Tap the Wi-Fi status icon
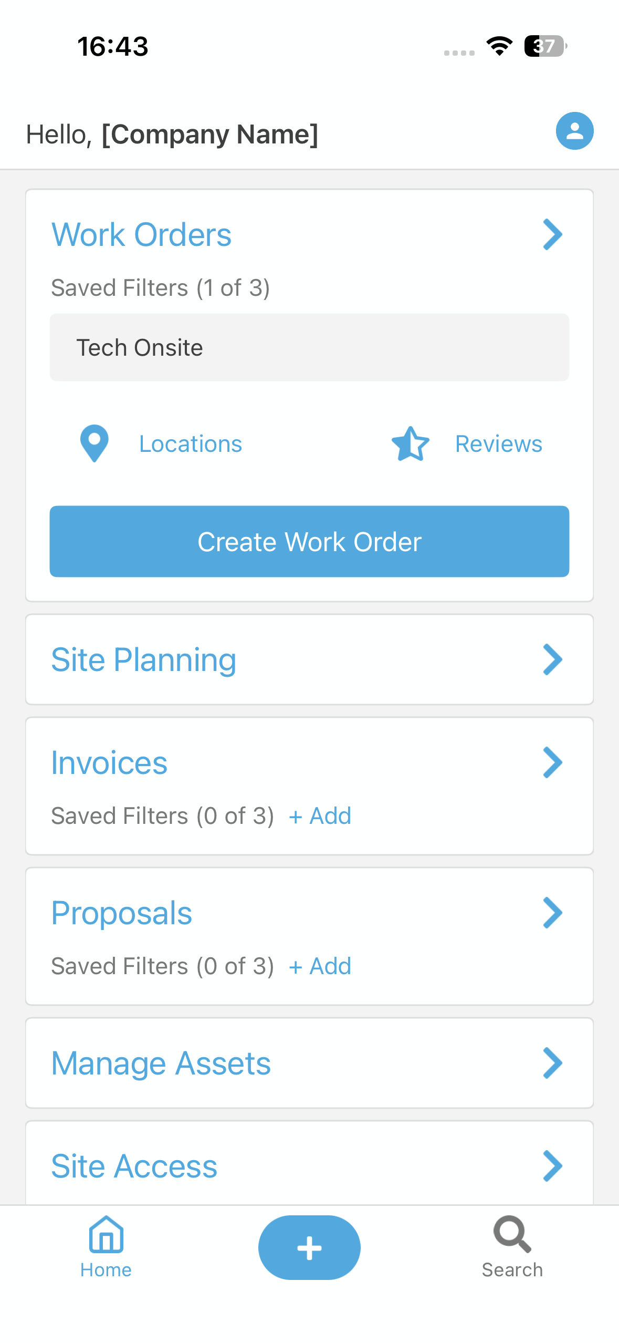 499,46
